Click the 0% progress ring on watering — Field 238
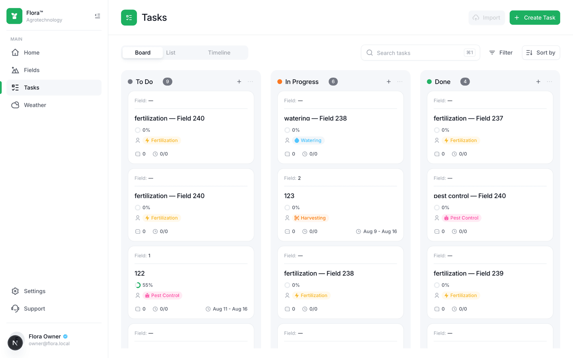The image size is (573, 358). click(287, 130)
